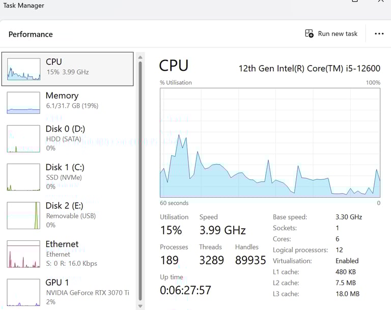Open Disk 1 (C:) SSD performance

68,177
